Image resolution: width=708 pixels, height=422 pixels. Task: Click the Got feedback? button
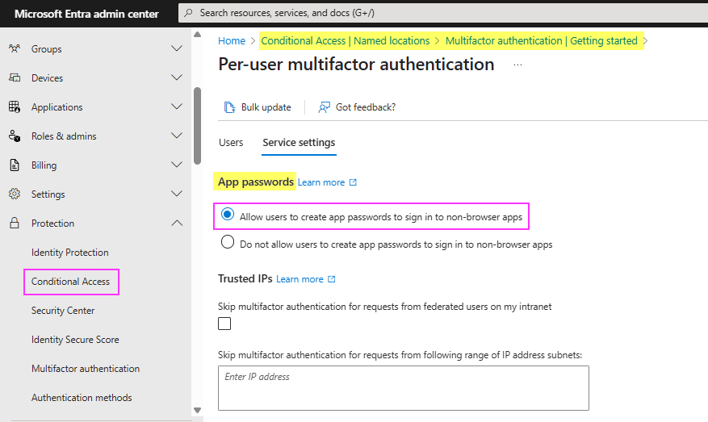[357, 107]
